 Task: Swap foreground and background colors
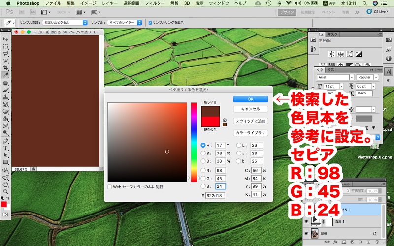tap(8, 198)
